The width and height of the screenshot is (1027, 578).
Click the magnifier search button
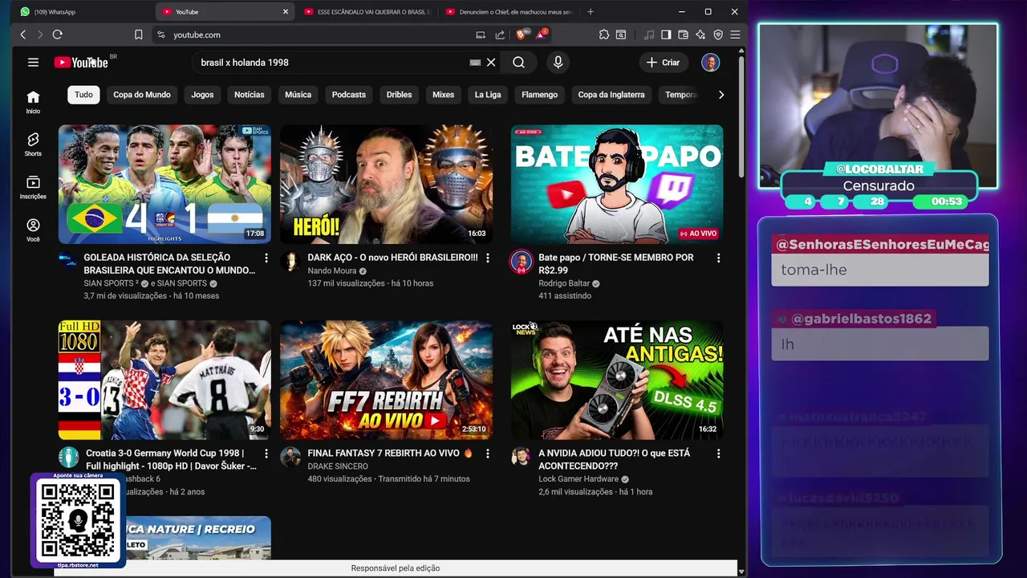click(x=518, y=62)
